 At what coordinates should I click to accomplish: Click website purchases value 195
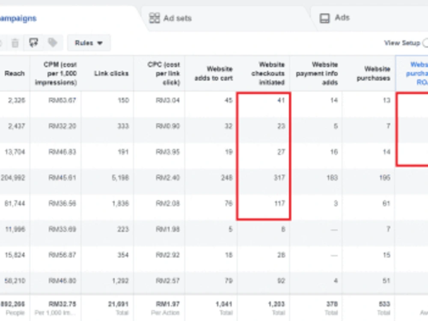[385, 178]
